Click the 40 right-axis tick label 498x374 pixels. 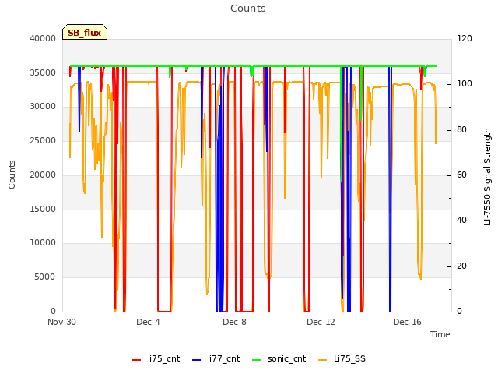coord(461,221)
